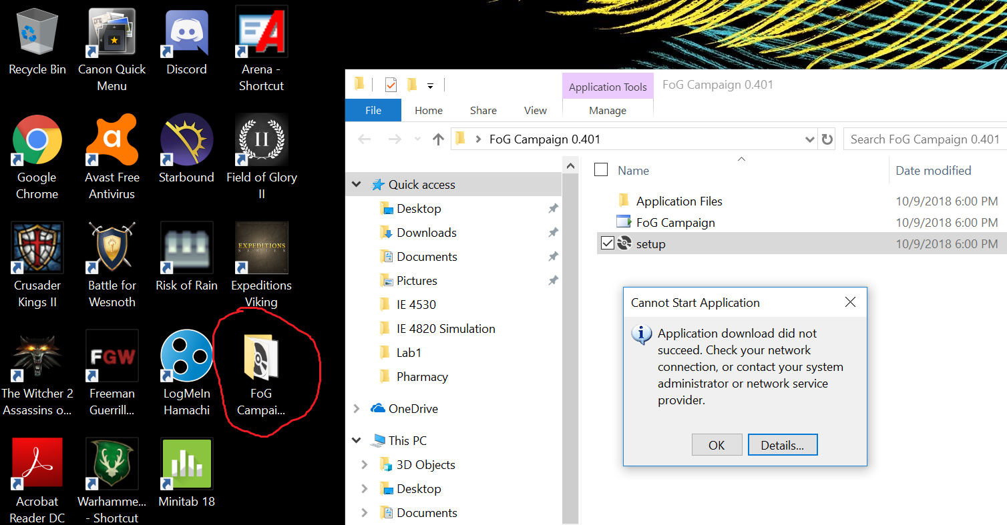The width and height of the screenshot is (1007, 525).
Task: Expand 3D Objects under This PC
Action: [365, 465]
